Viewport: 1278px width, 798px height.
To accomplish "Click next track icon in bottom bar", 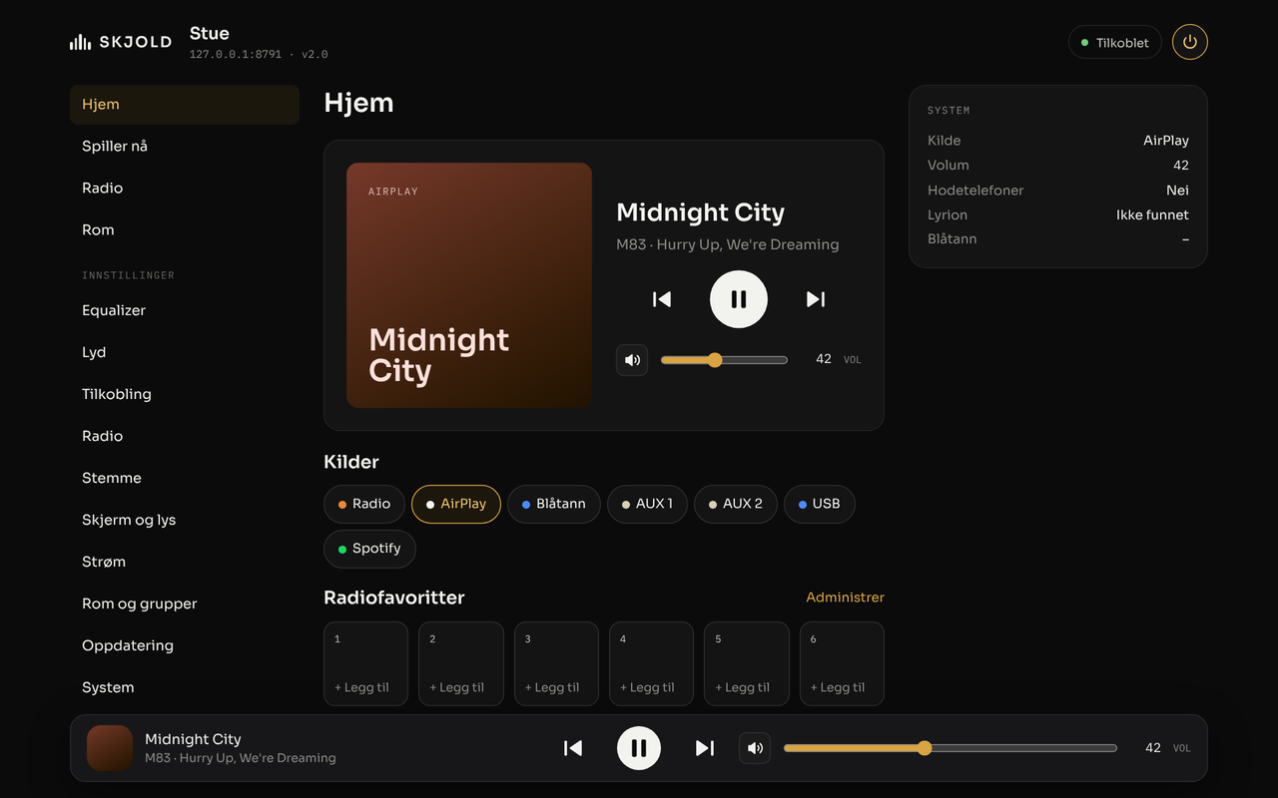I will click(705, 748).
